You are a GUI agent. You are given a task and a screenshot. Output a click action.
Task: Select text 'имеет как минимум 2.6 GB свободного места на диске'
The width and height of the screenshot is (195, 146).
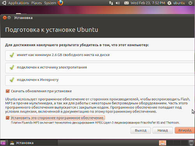63,55
